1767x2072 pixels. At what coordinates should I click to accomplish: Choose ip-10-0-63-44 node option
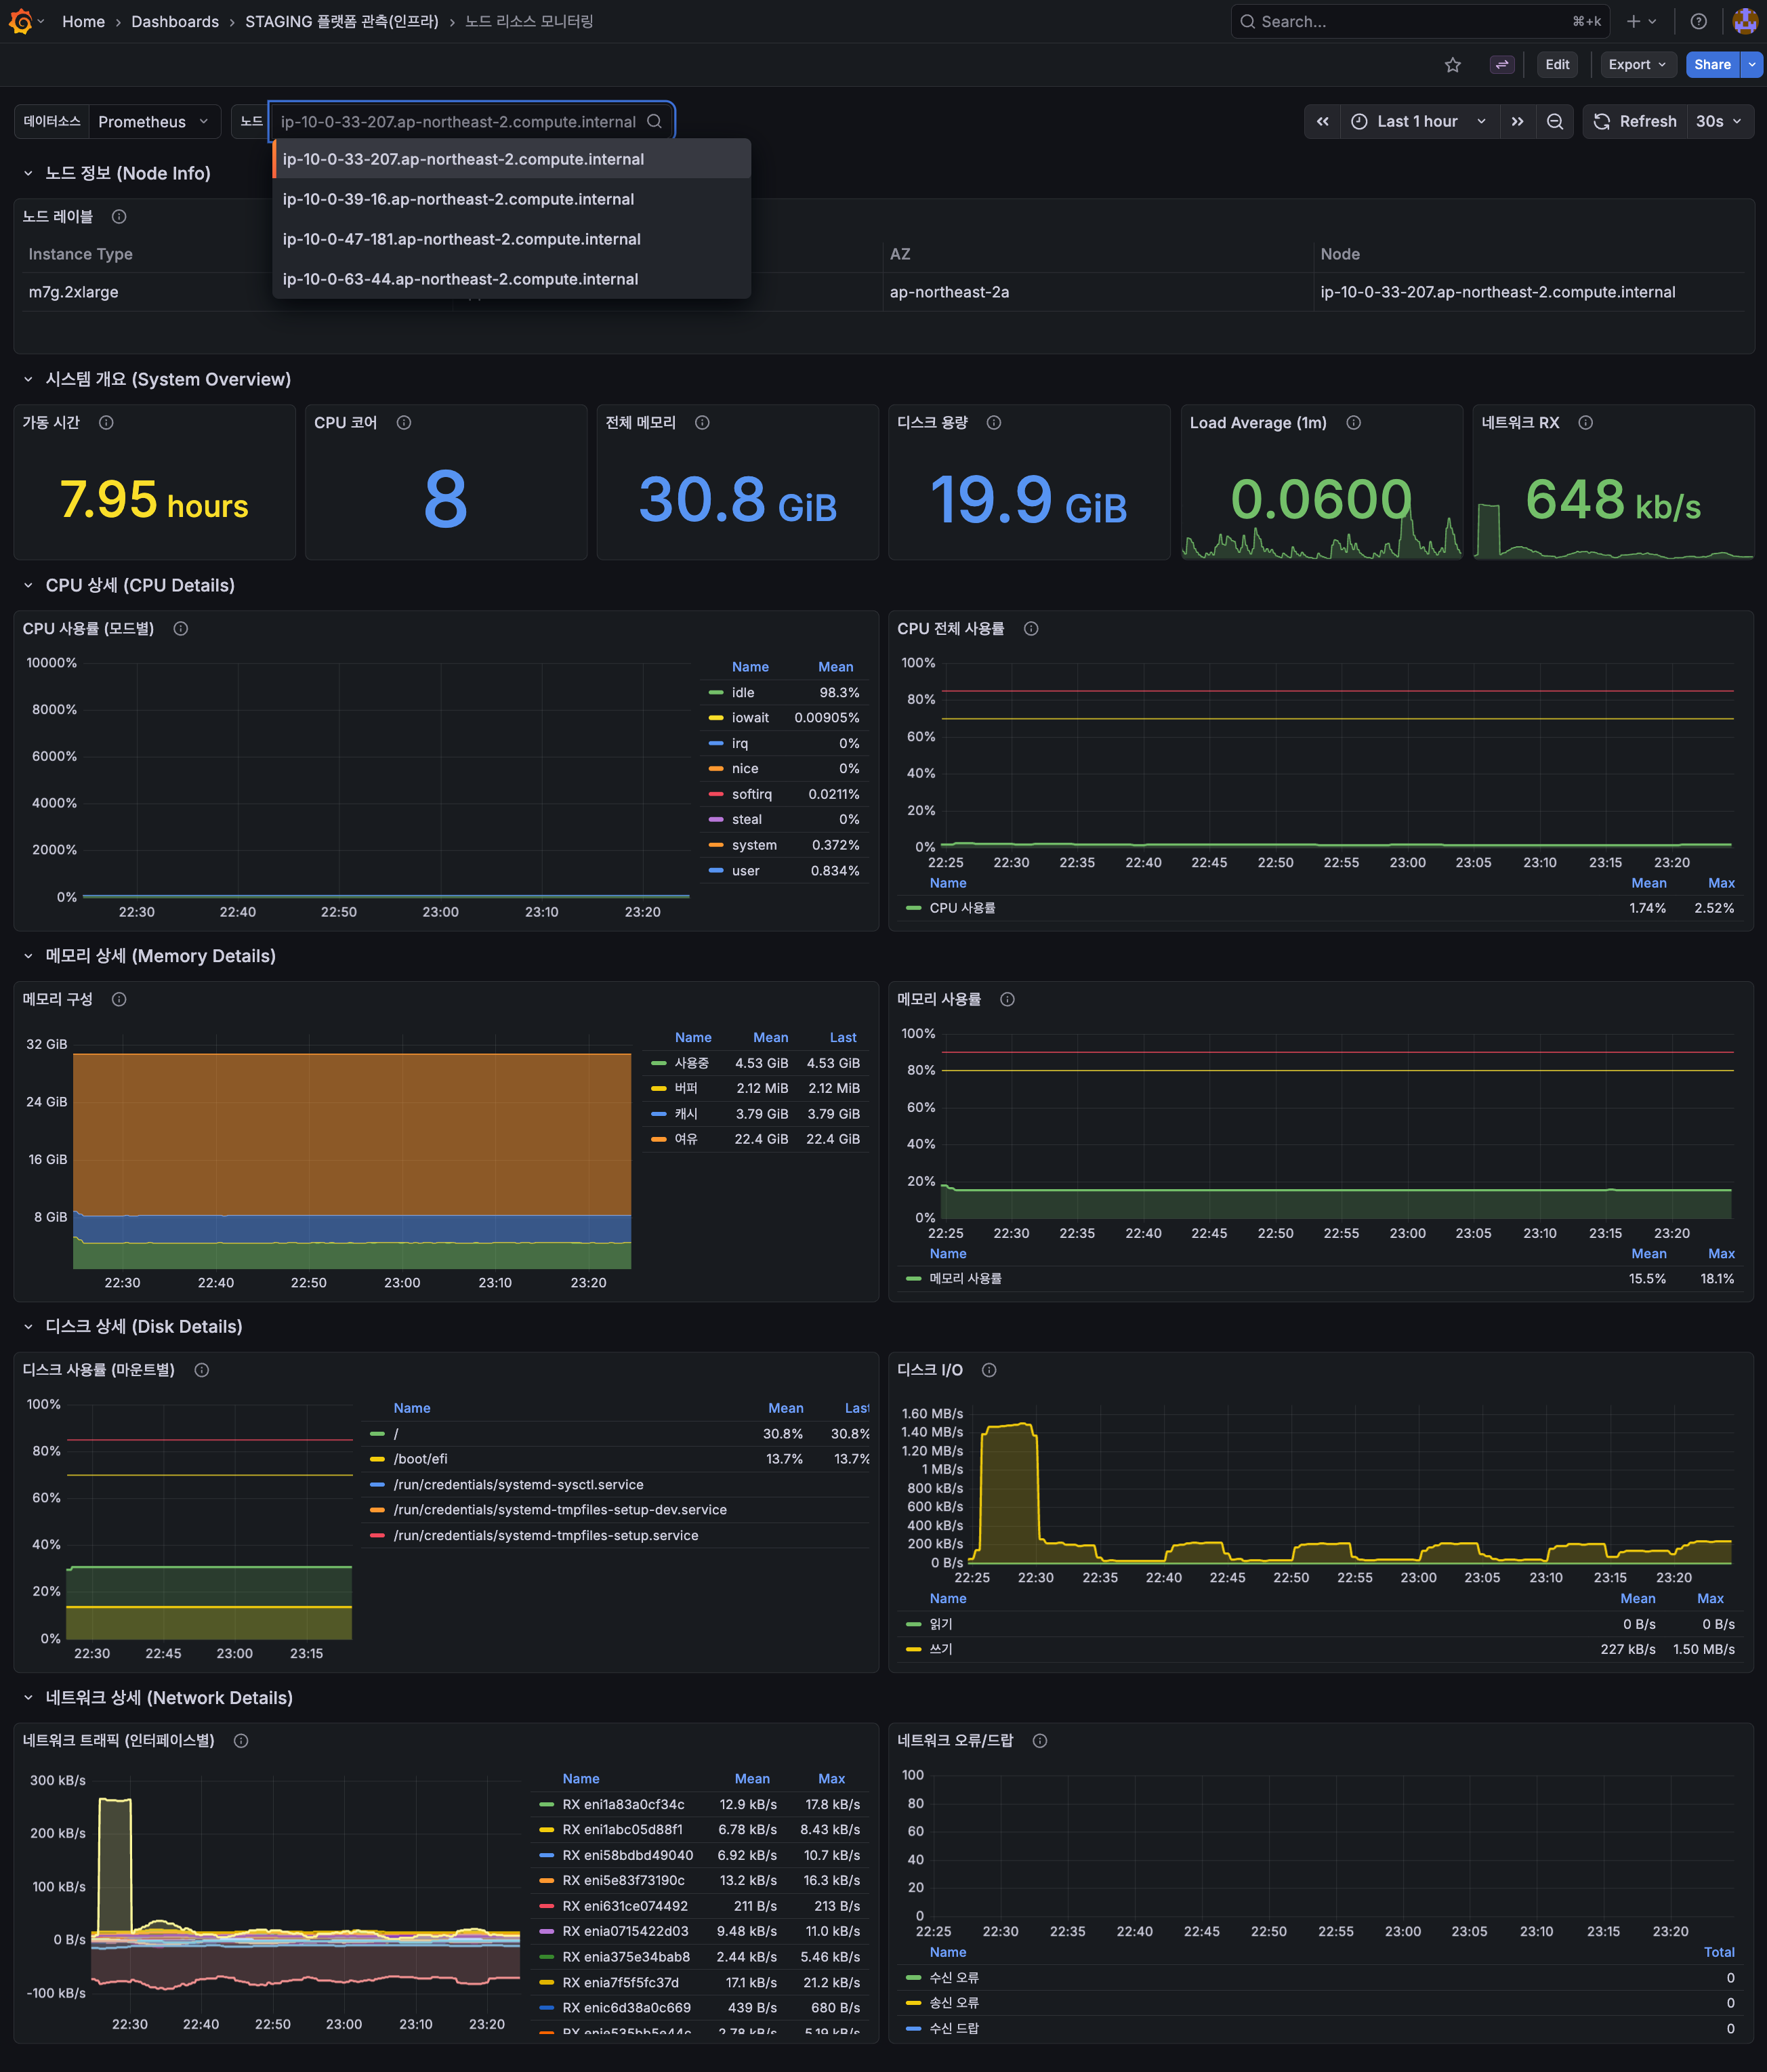tap(460, 279)
